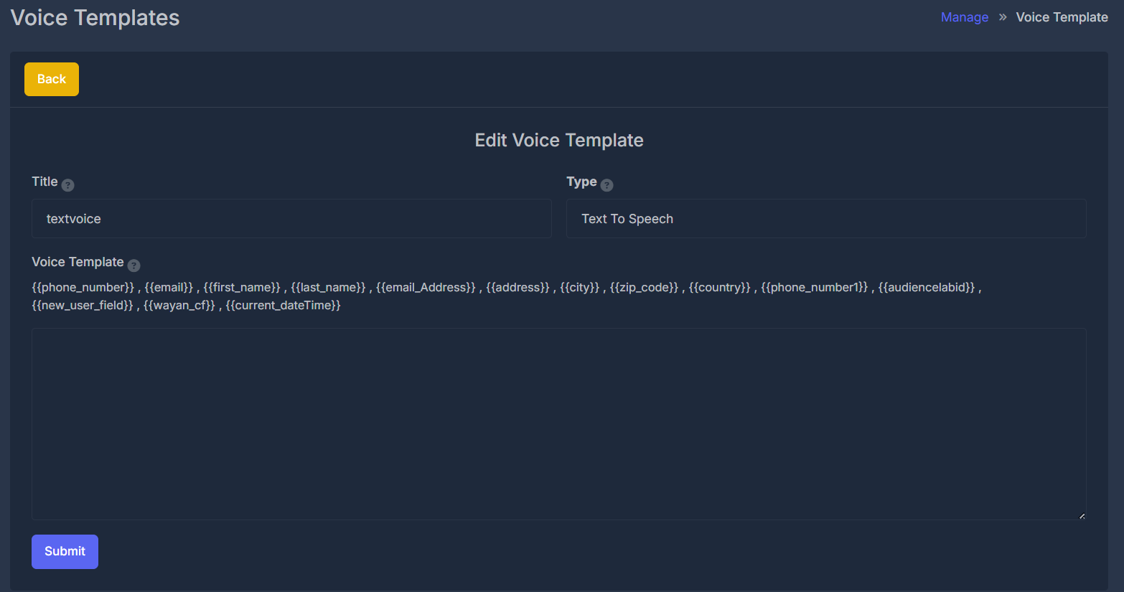Select the {{last_name}} placeholder token

(x=328, y=287)
